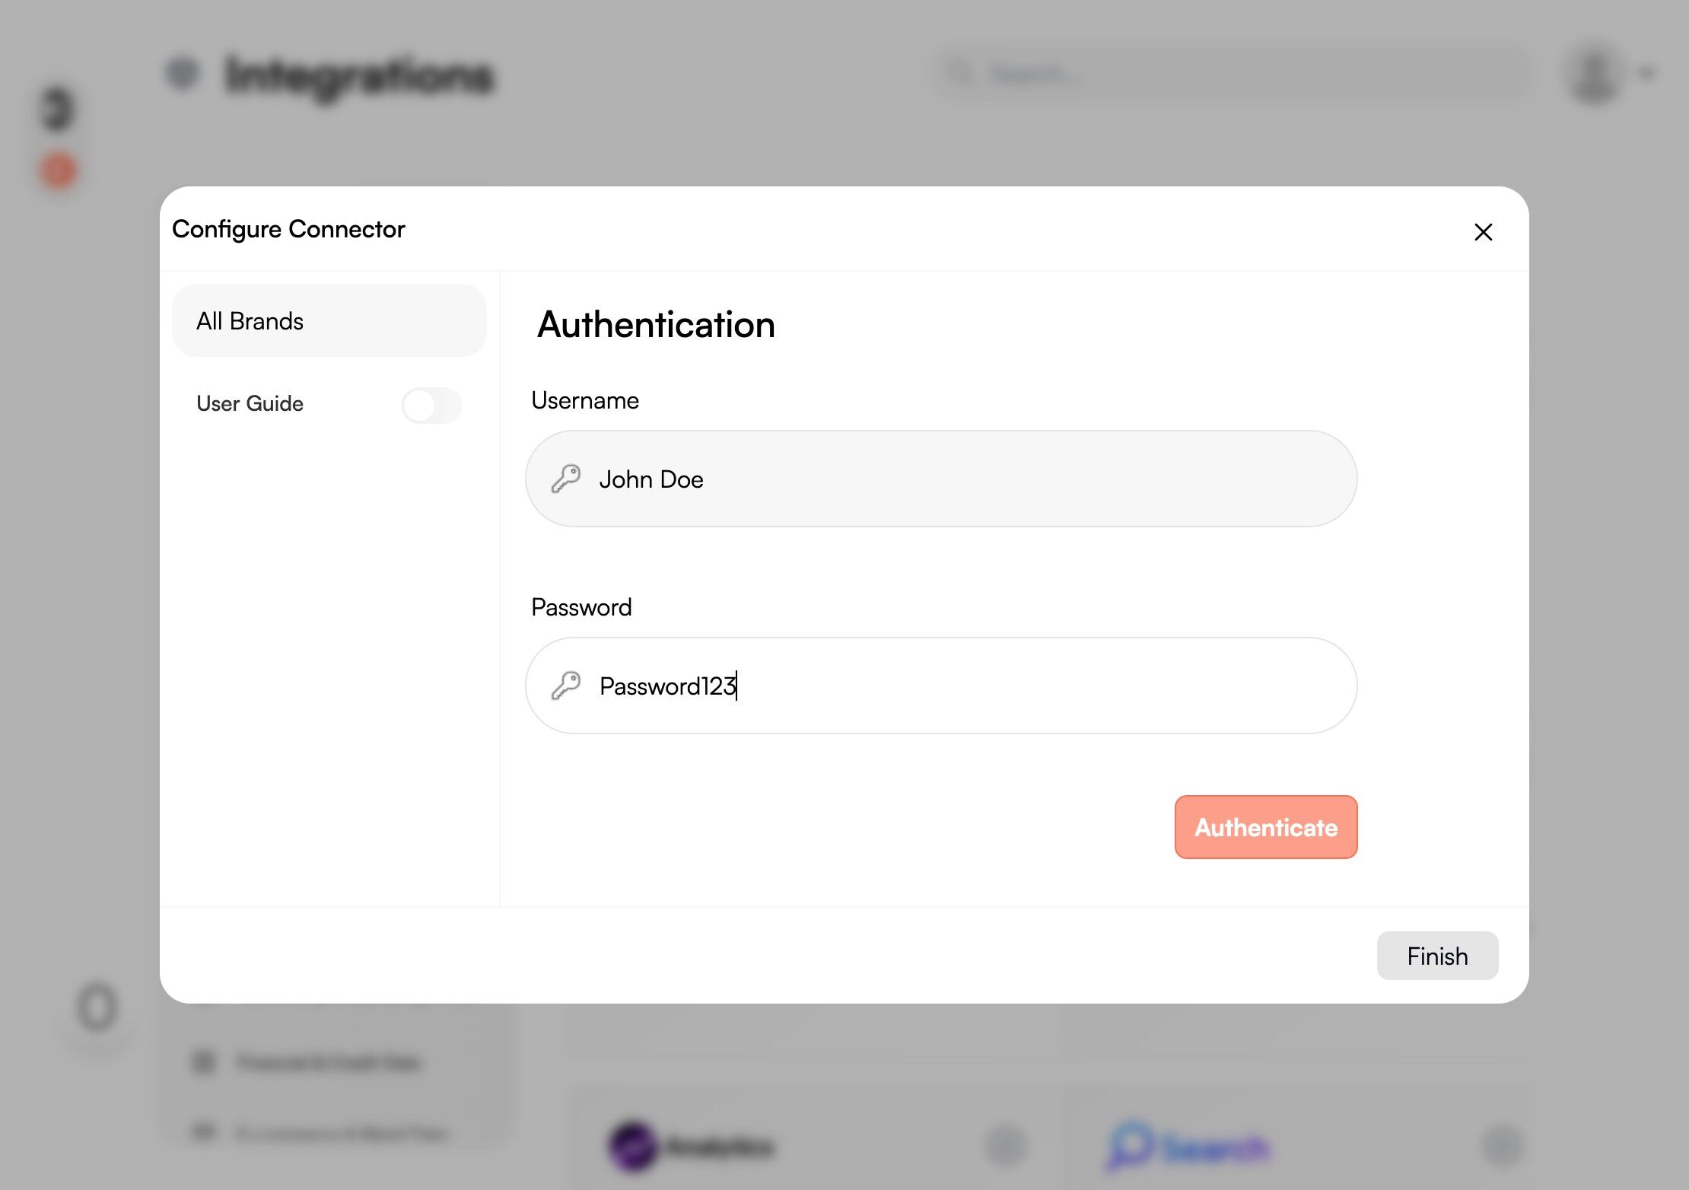The image size is (1689, 1190).
Task: Click the key icon in the Password field
Action: pyautogui.click(x=566, y=686)
